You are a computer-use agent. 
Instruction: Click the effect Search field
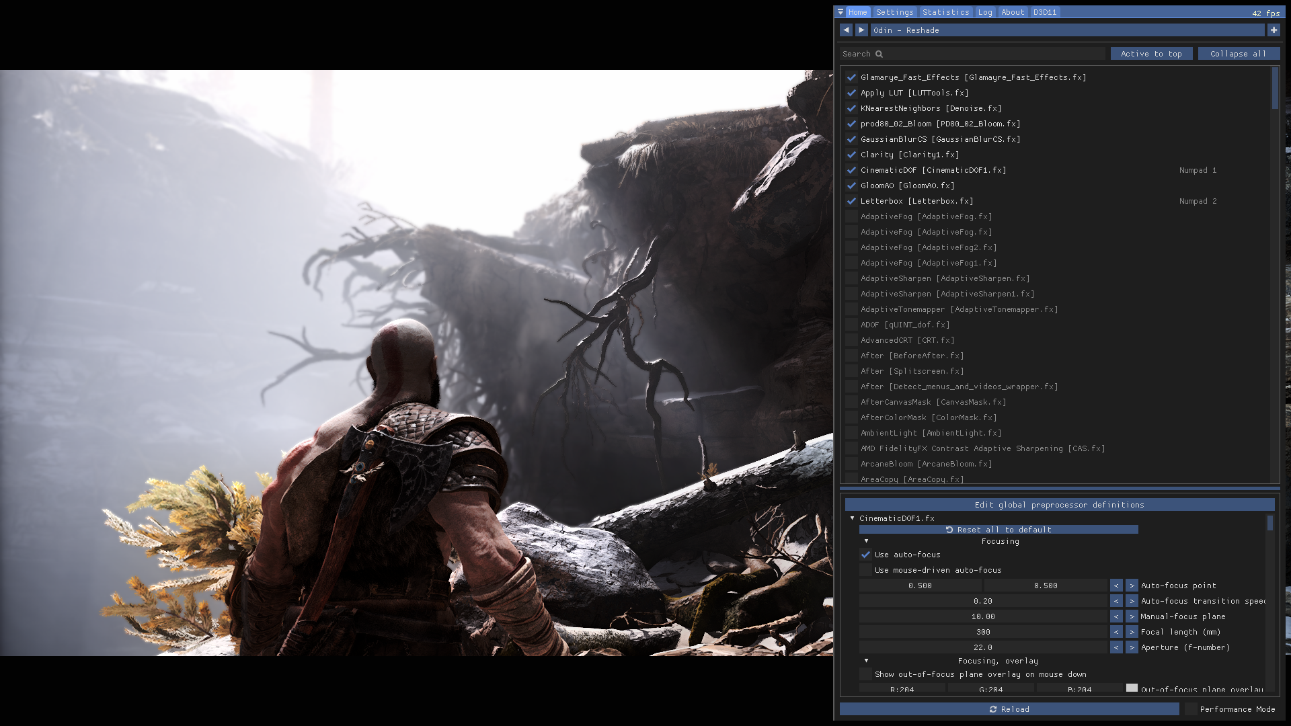[972, 54]
